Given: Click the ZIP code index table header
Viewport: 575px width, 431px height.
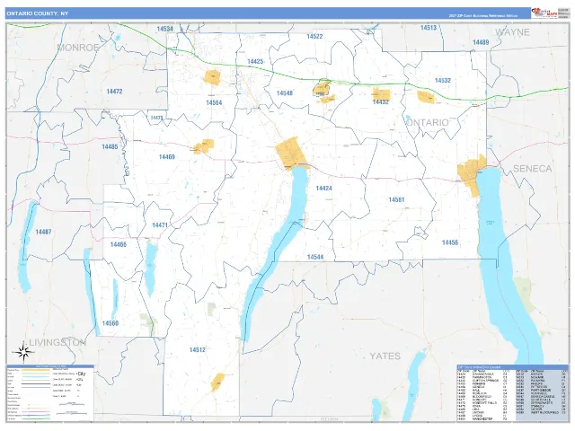Looking at the screenshot, I should (512, 367).
